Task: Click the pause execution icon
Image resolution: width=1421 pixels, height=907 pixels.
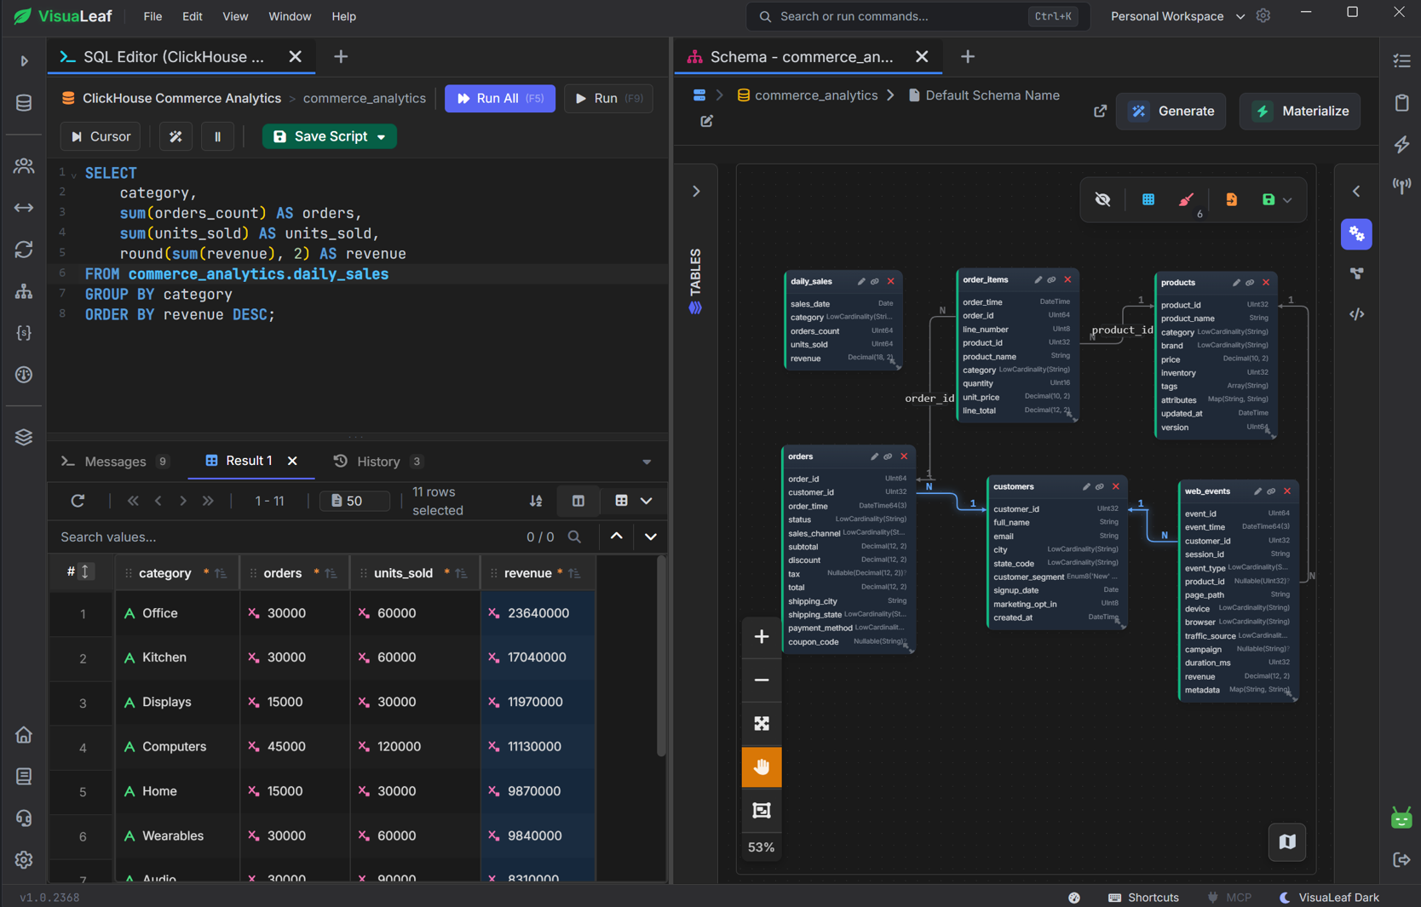Action: coord(217,136)
